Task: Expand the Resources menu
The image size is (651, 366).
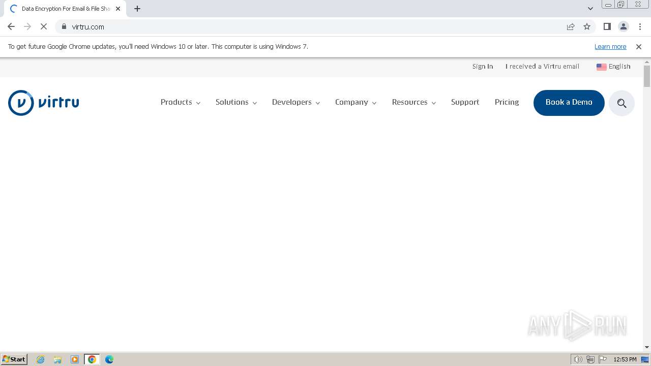Action: point(414,102)
